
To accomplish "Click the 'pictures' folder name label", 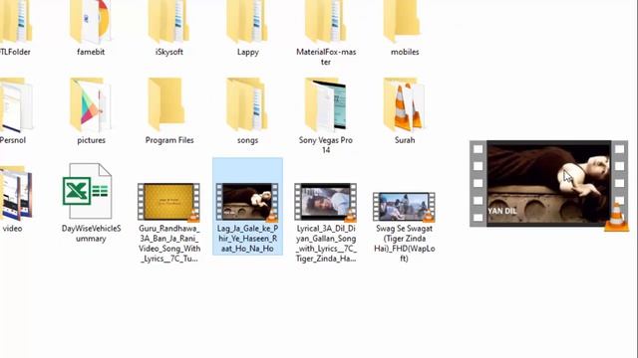I will pyautogui.click(x=91, y=140).
